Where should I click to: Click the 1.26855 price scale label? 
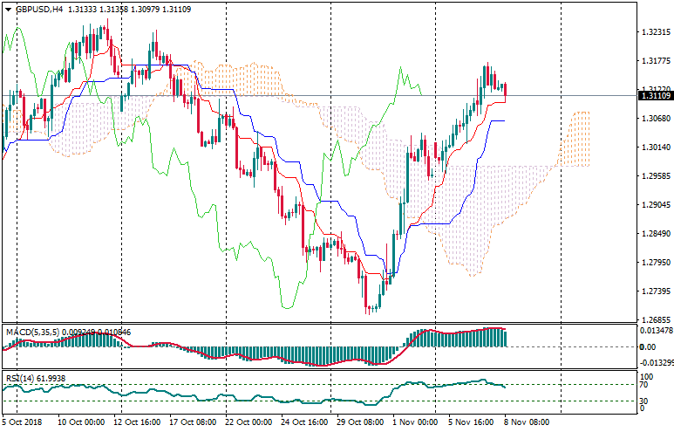point(654,319)
